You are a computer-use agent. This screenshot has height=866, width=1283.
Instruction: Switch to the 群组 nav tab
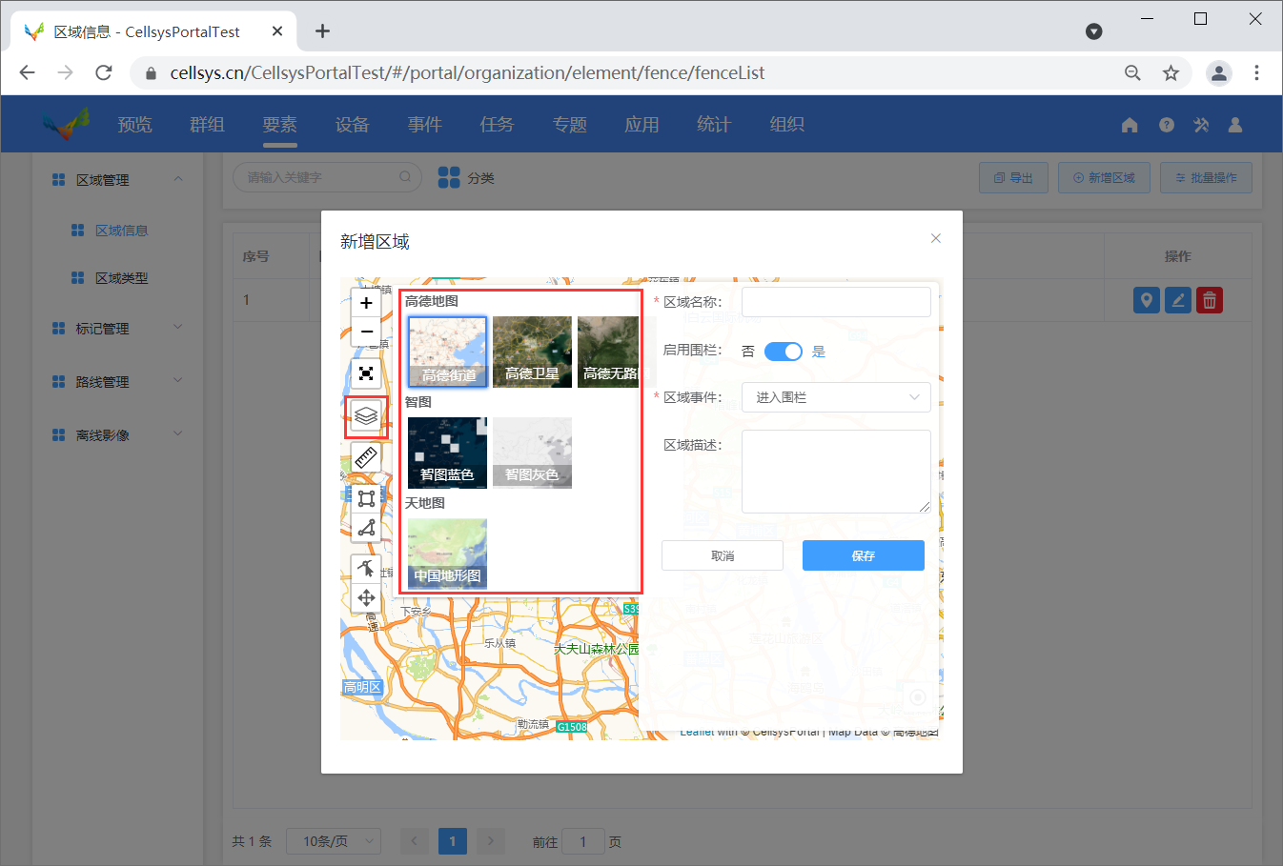(x=207, y=125)
